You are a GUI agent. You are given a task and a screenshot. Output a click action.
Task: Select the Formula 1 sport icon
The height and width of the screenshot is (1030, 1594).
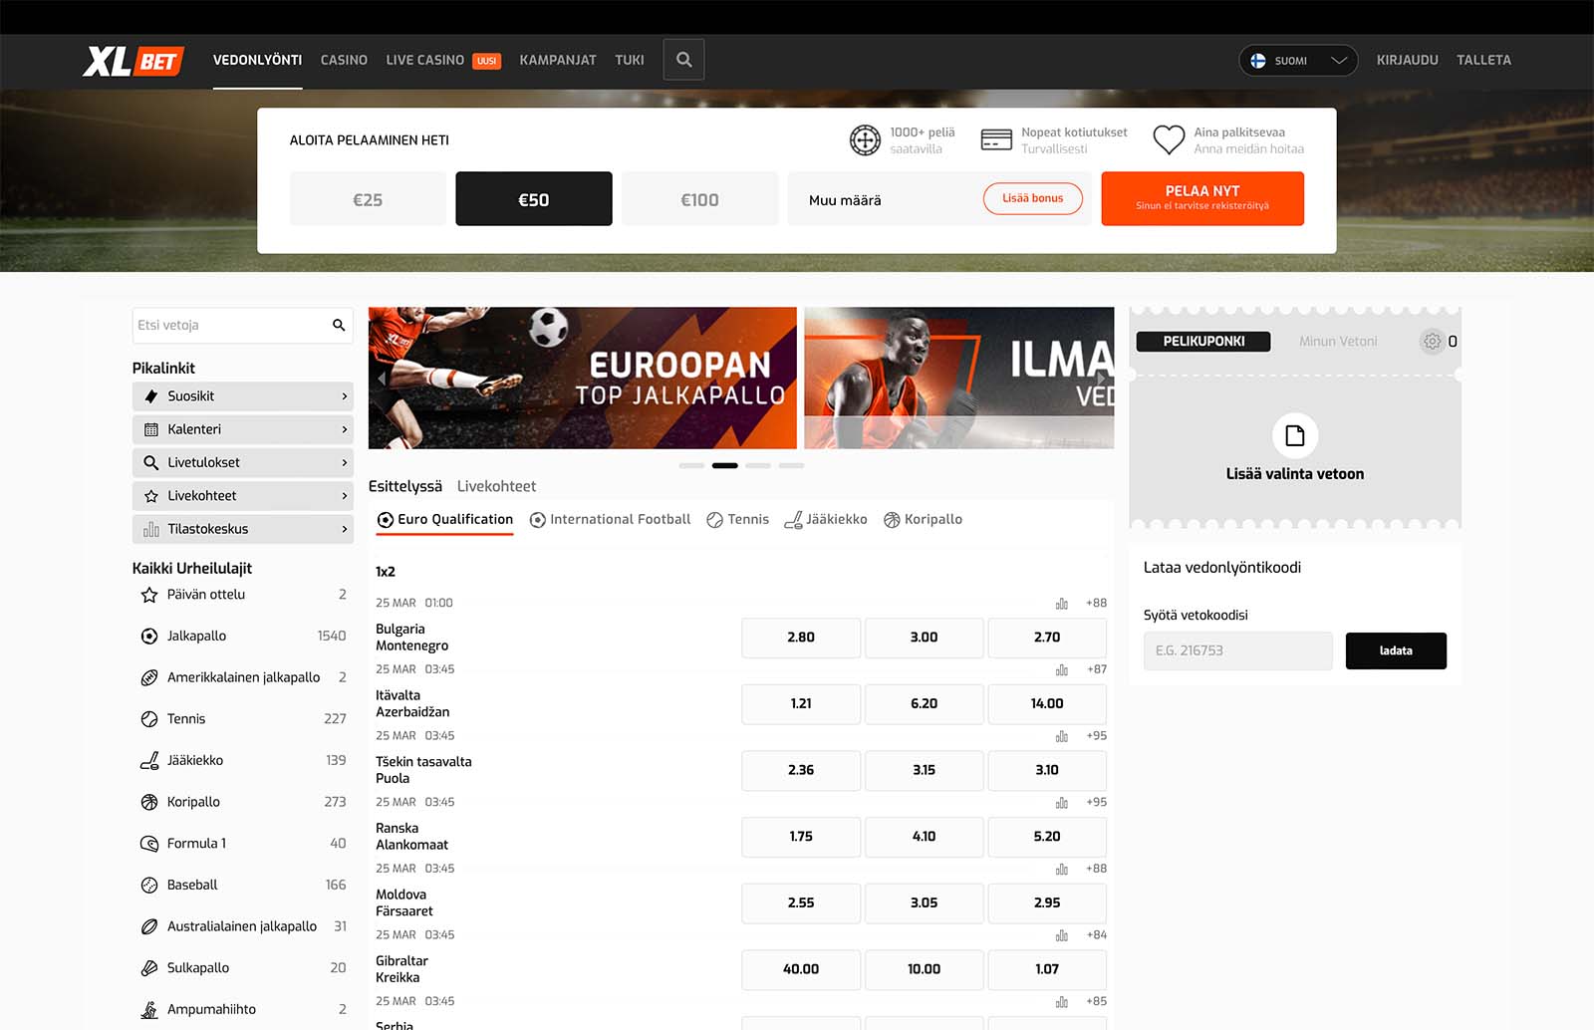pyautogui.click(x=149, y=844)
